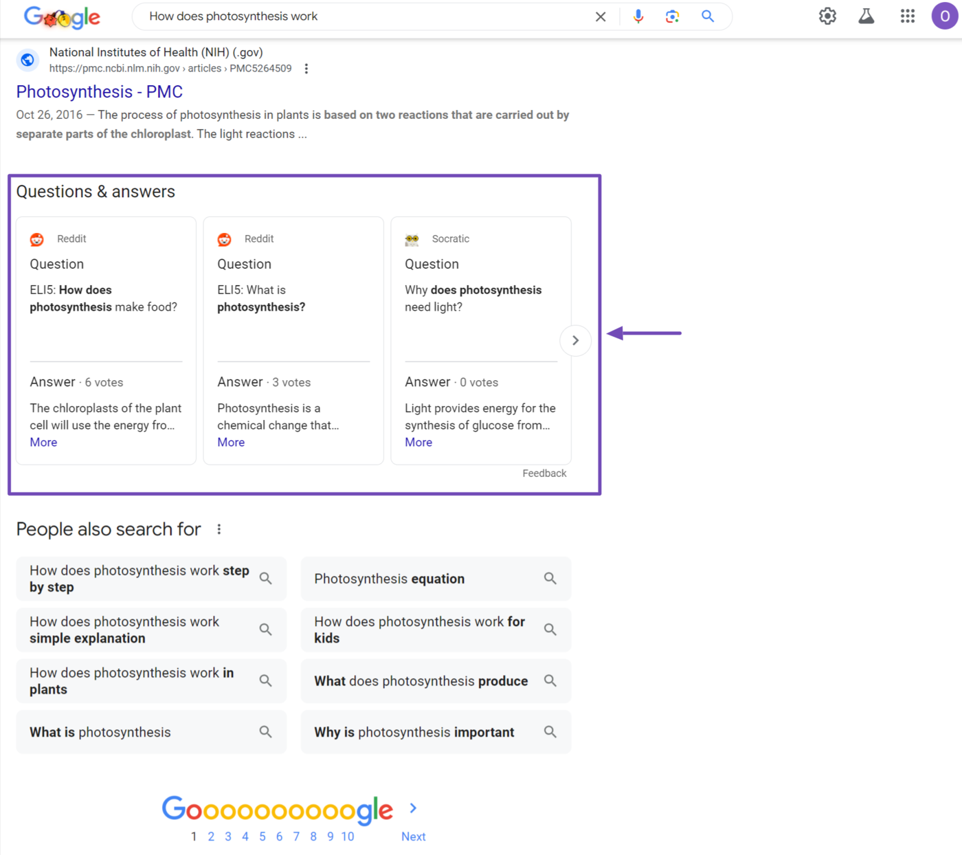Click the blue search magnifier button

pyautogui.click(x=708, y=16)
